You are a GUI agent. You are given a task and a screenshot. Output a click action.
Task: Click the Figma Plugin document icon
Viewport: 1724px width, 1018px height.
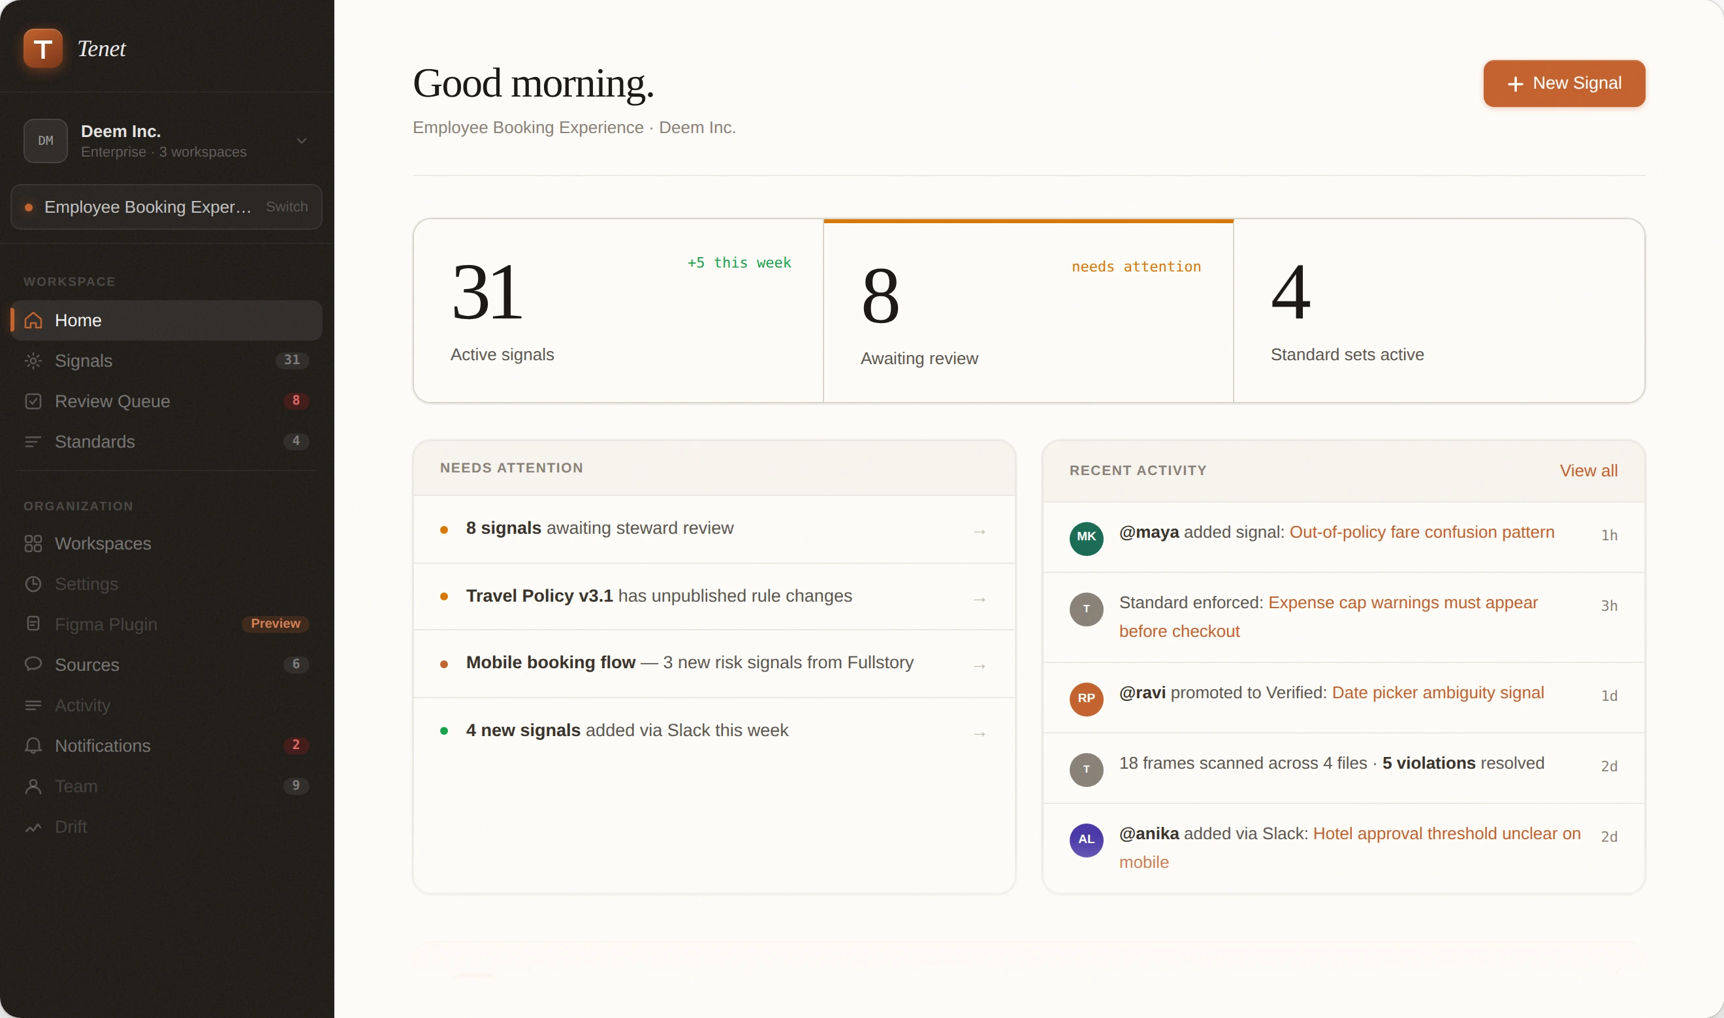click(33, 624)
